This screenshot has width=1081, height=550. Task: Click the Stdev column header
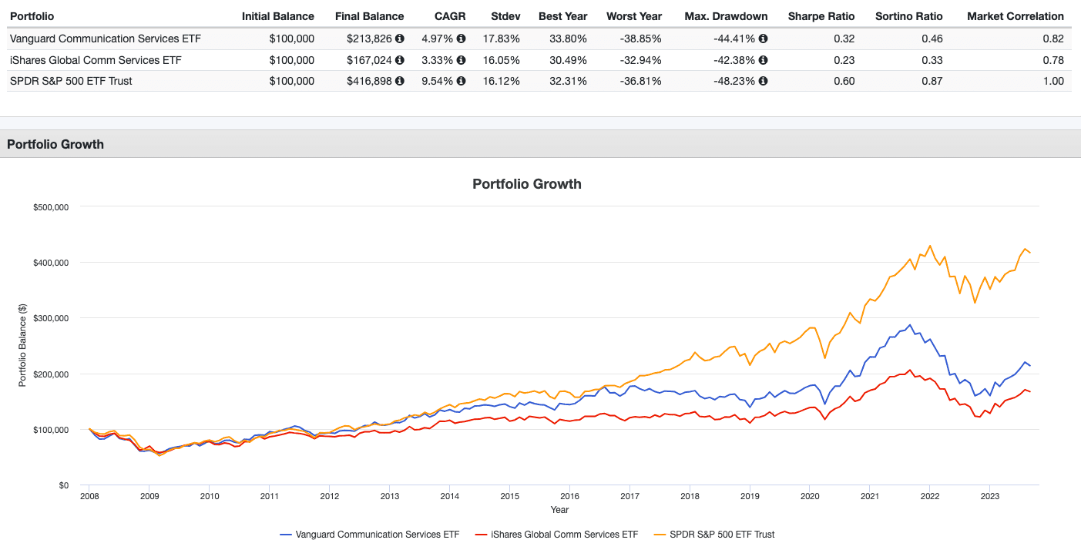tap(505, 16)
